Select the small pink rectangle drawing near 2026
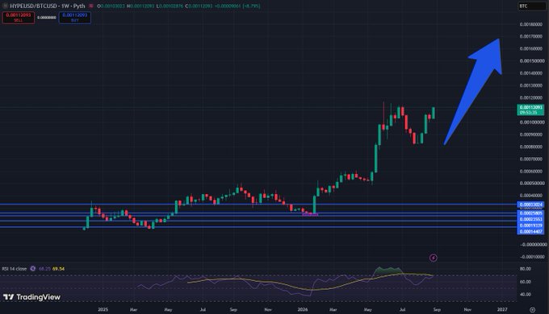The height and width of the screenshot is (314, 549). (x=310, y=214)
